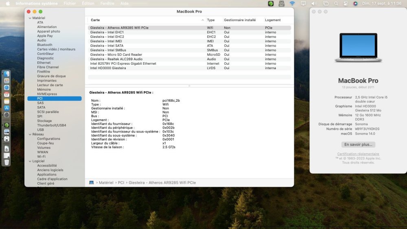Open the Aide menu

(124, 3)
